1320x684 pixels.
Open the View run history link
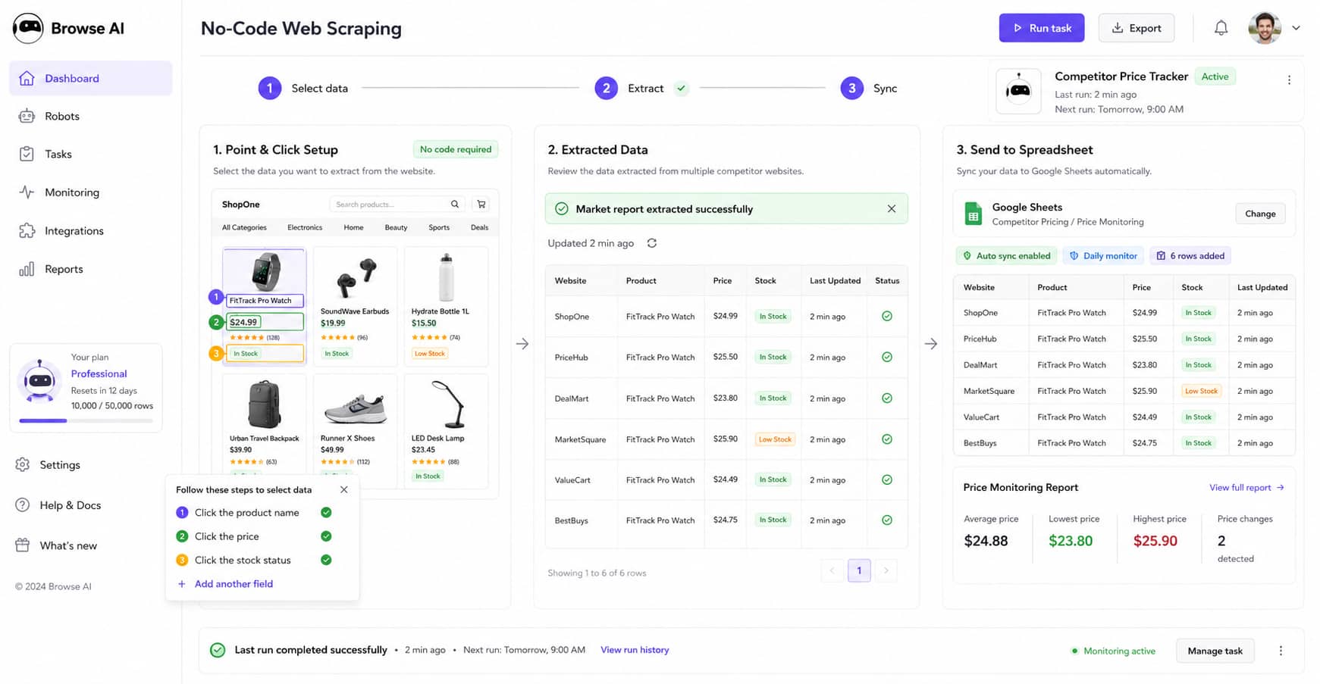[635, 650]
